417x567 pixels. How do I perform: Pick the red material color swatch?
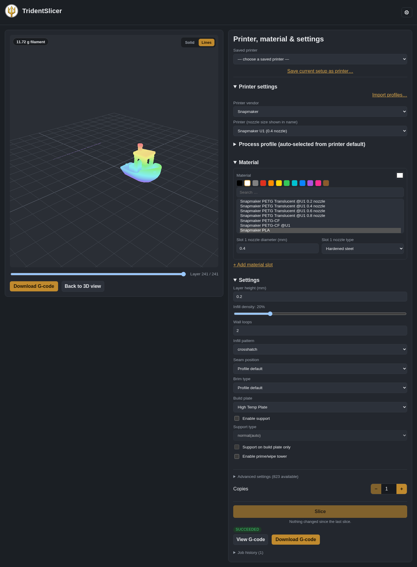(263, 183)
